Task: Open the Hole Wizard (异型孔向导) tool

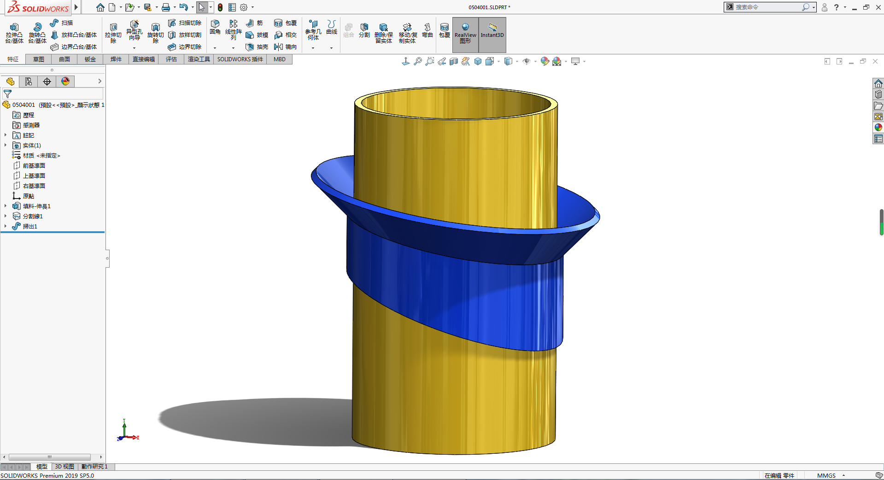Action: (134, 30)
